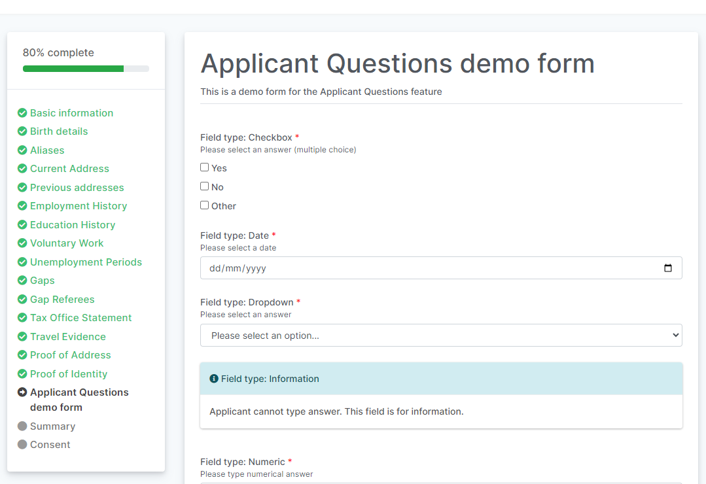Click the checkmark icon beside Unemployment Periods
Image resolution: width=706 pixels, height=484 pixels.
tap(22, 262)
